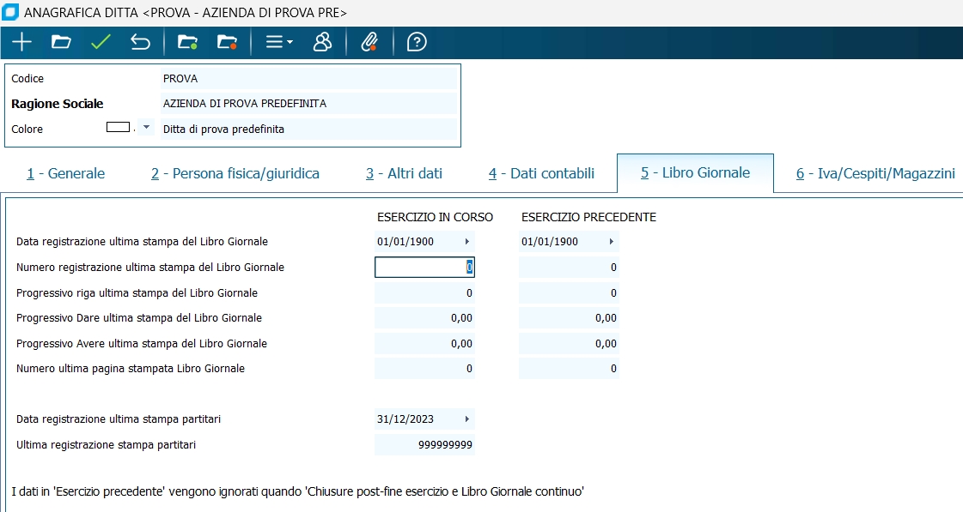Expand previous-year Libro Giornale date arrow
963x512 pixels.
(x=611, y=242)
